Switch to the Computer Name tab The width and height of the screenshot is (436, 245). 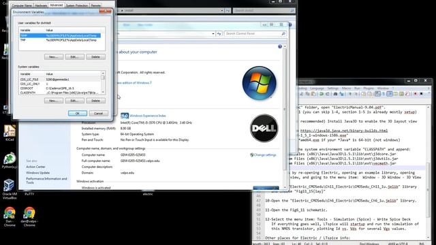pyautogui.click(x=22, y=5)
